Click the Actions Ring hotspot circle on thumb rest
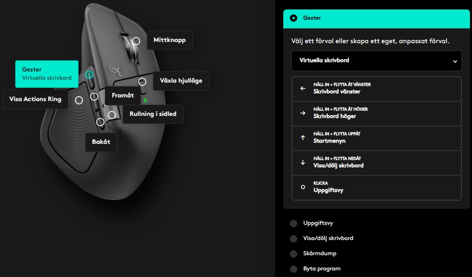Screen dimensions: 472x277 79,100
